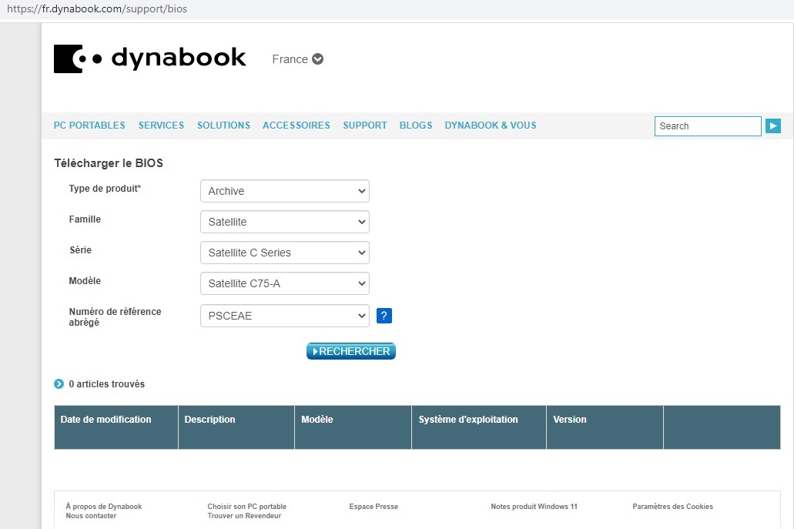Expand the Numéro de référence PSCEAE dropdown
This screenshot has height=529, width=794.
click(285, 316)
